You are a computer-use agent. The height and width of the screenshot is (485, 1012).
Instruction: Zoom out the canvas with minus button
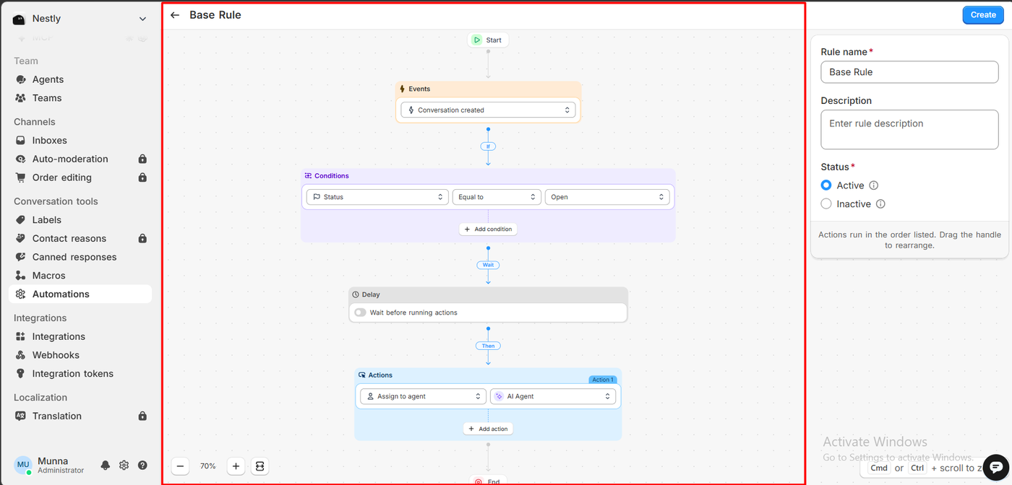pyautogui.click(x=181, y=466)
